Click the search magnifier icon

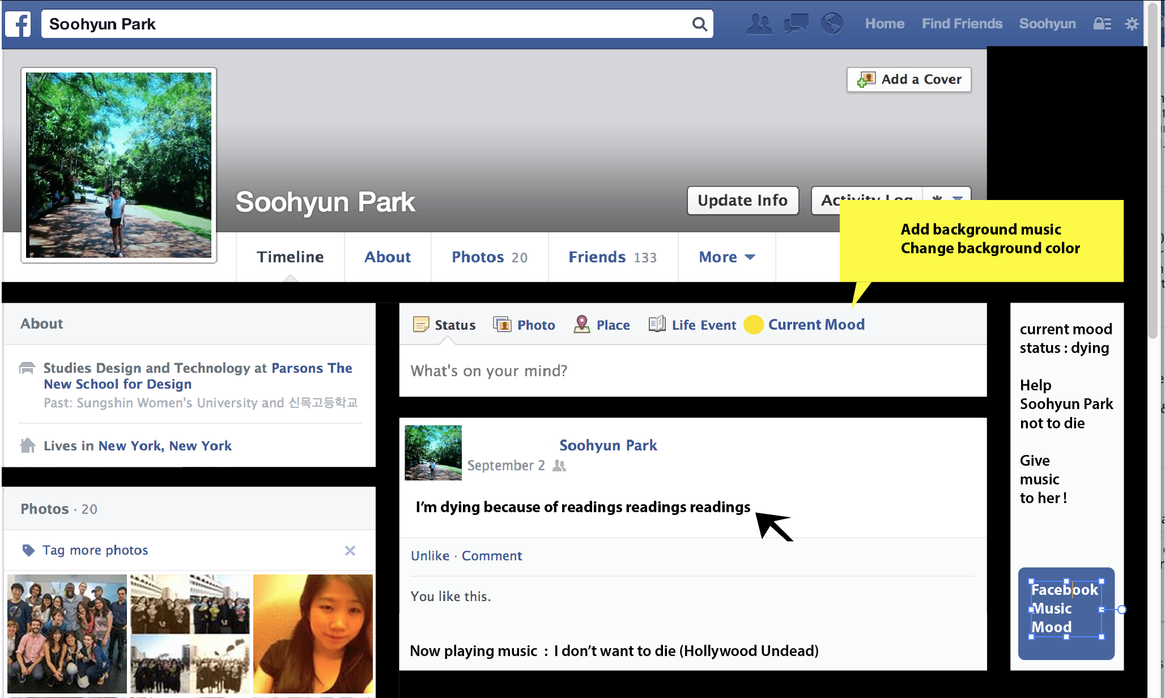[x=700, y=24]
